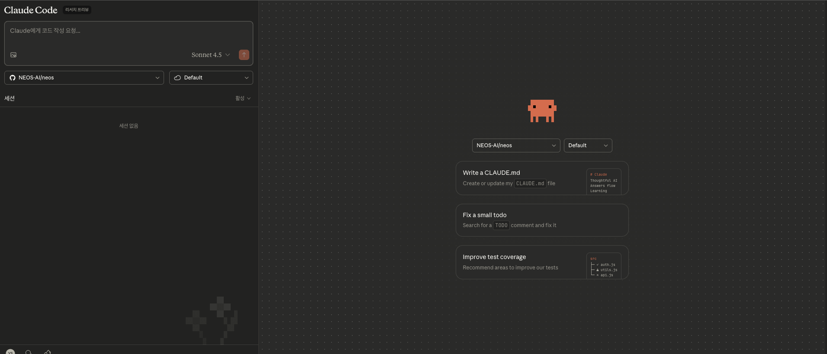Screen dimensions: 827x354
Task: Choose the Fix a small todo suggestion
Action: pos(542,220)
